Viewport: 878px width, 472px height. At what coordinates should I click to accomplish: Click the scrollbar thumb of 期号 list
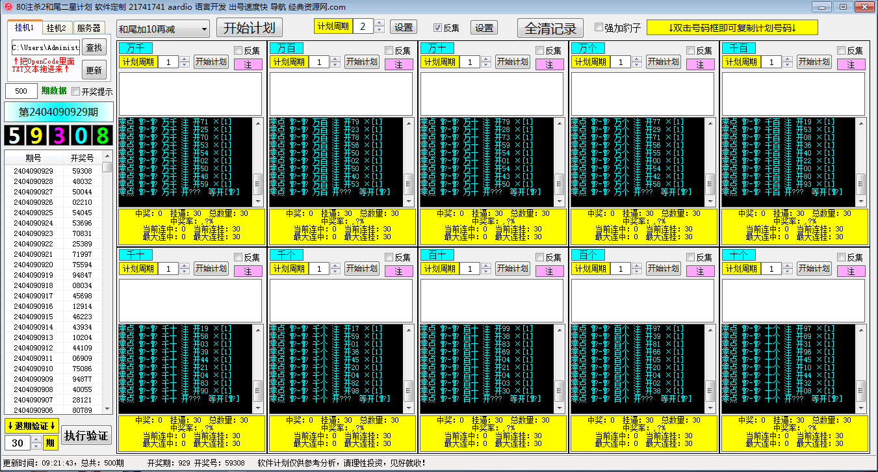point(107,167)
